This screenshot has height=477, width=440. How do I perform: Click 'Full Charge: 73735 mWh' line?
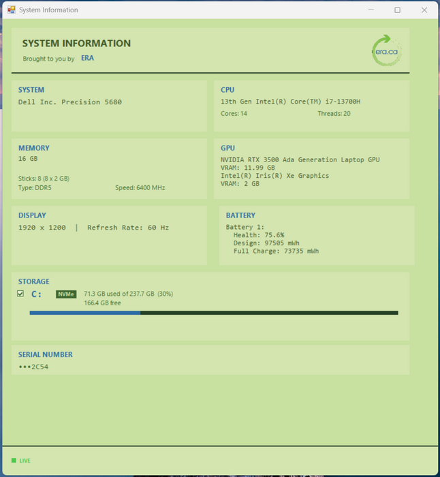tap(276, 251)
